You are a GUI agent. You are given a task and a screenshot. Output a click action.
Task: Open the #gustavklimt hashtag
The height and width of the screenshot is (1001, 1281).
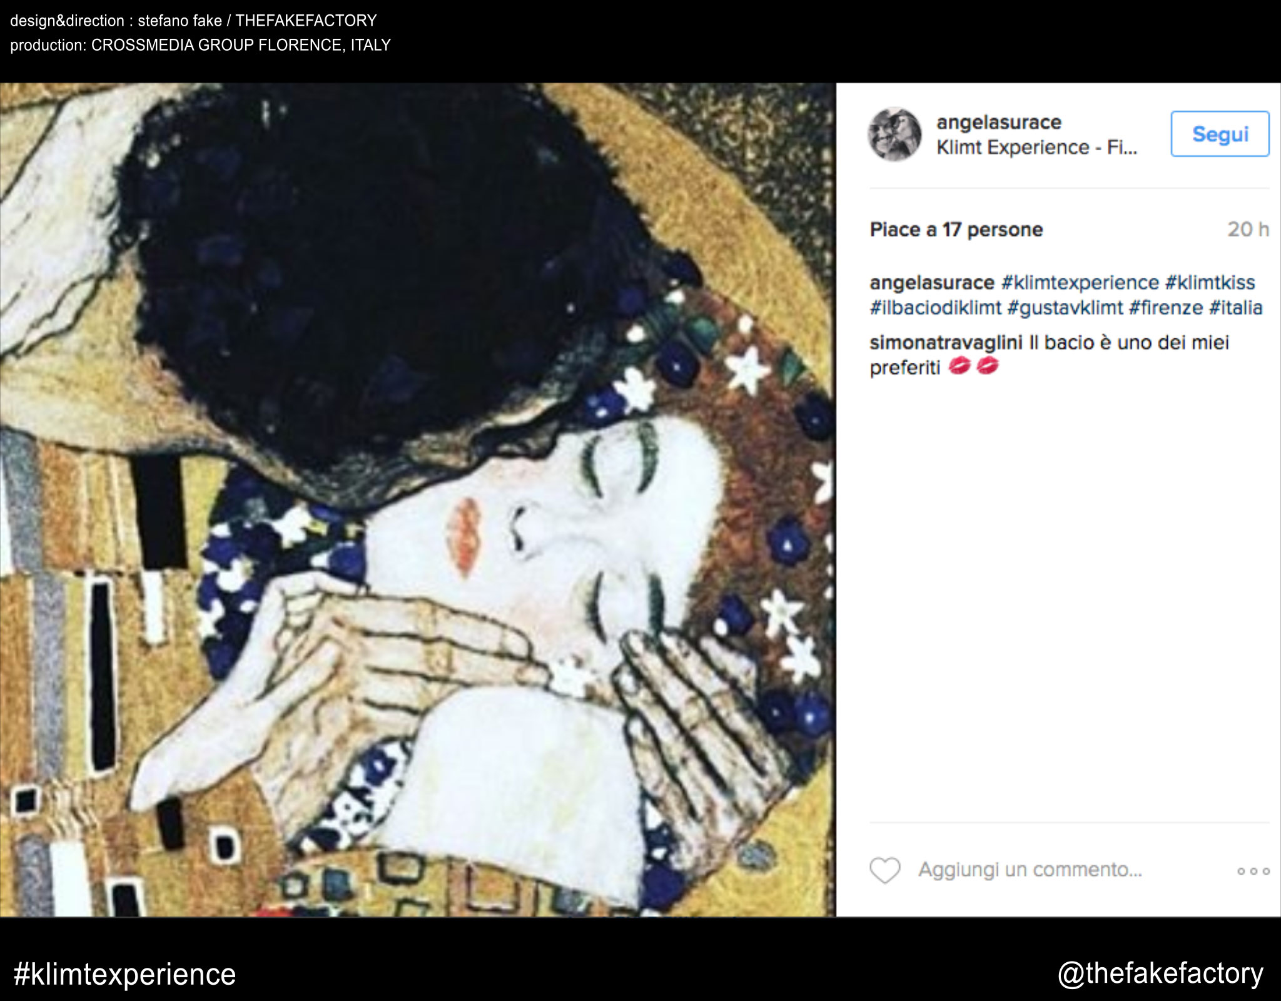pyautogui.click(x=1065, y=308)
